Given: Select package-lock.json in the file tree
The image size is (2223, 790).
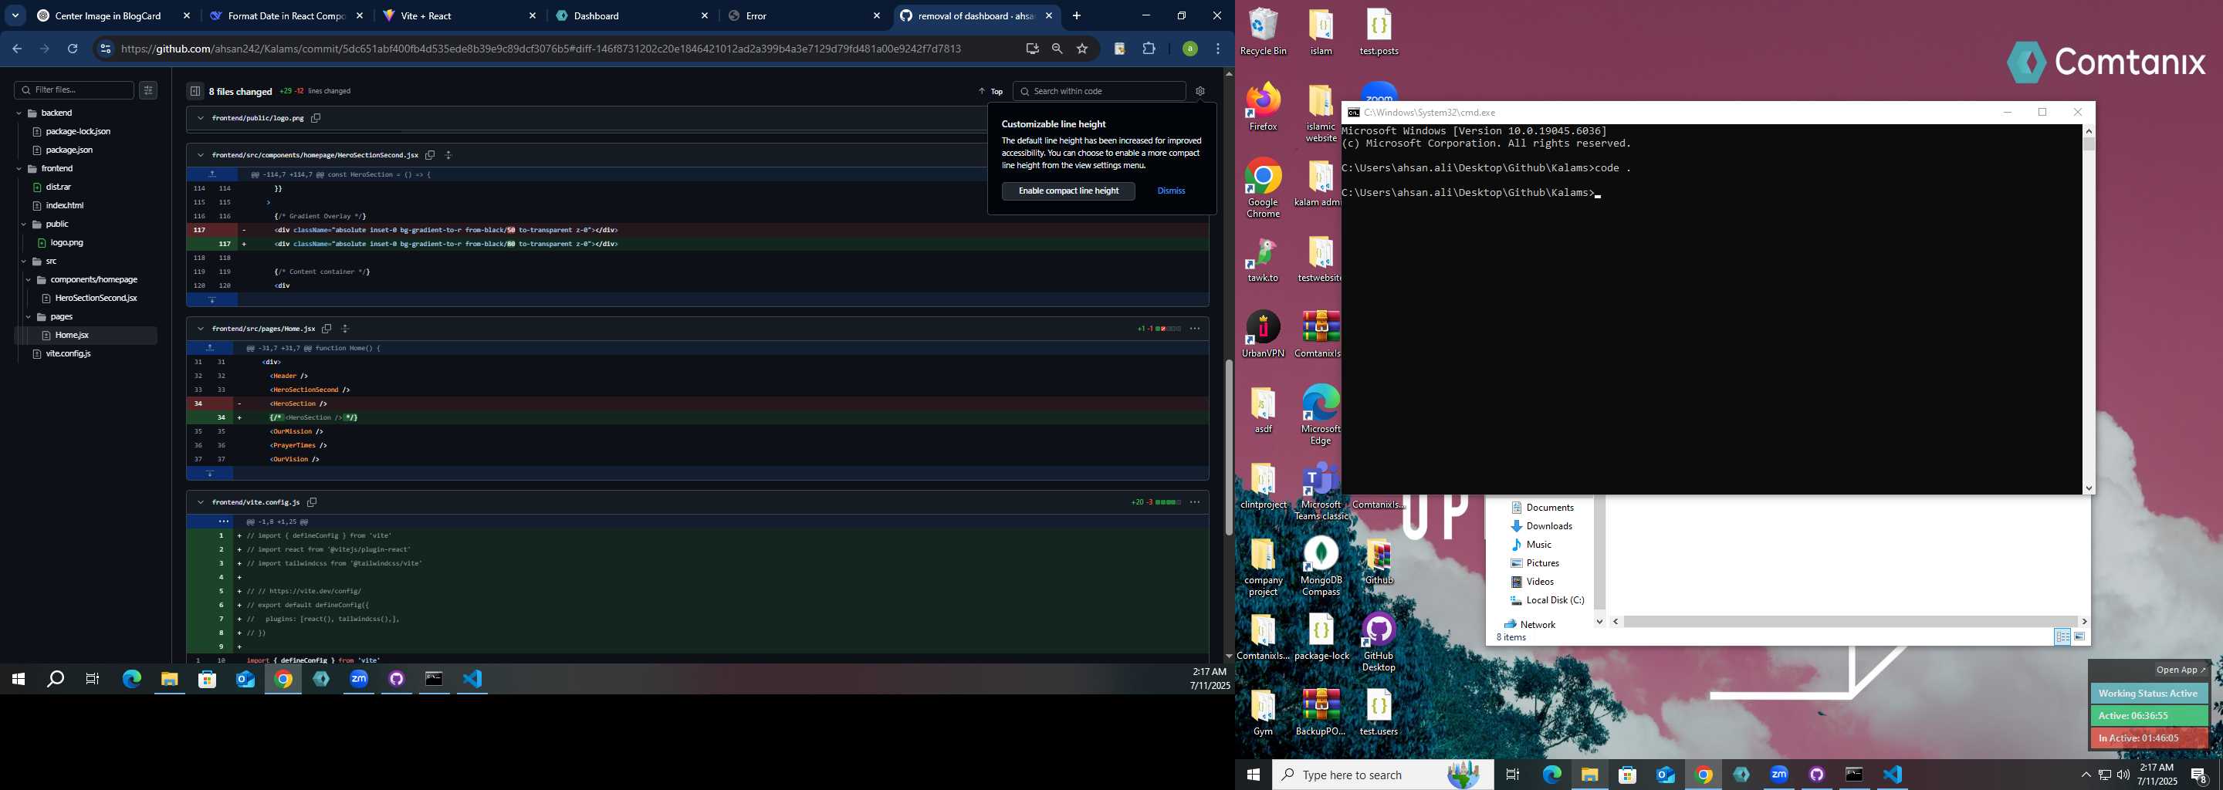Looking at the screenshot, I should 78,132.
